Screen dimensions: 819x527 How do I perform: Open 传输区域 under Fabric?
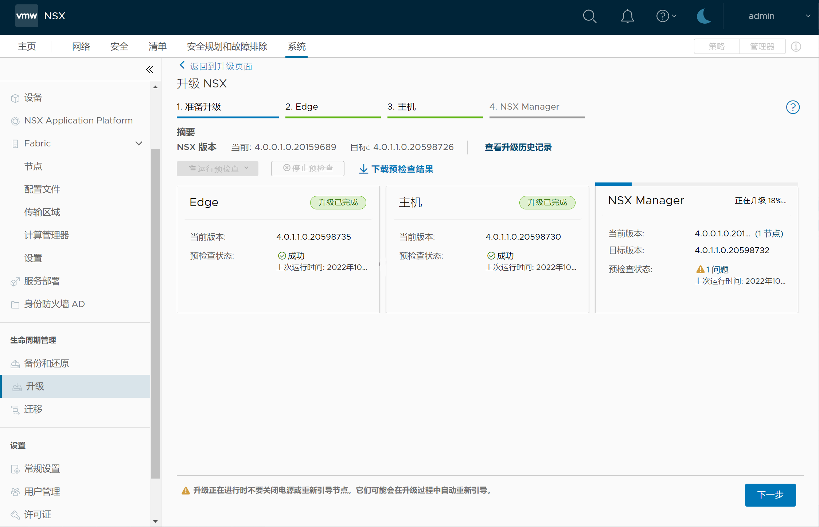point(42,212)
